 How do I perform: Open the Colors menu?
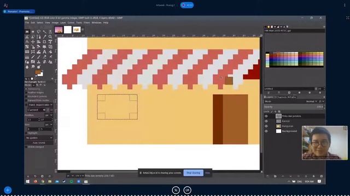click(71, 23)
